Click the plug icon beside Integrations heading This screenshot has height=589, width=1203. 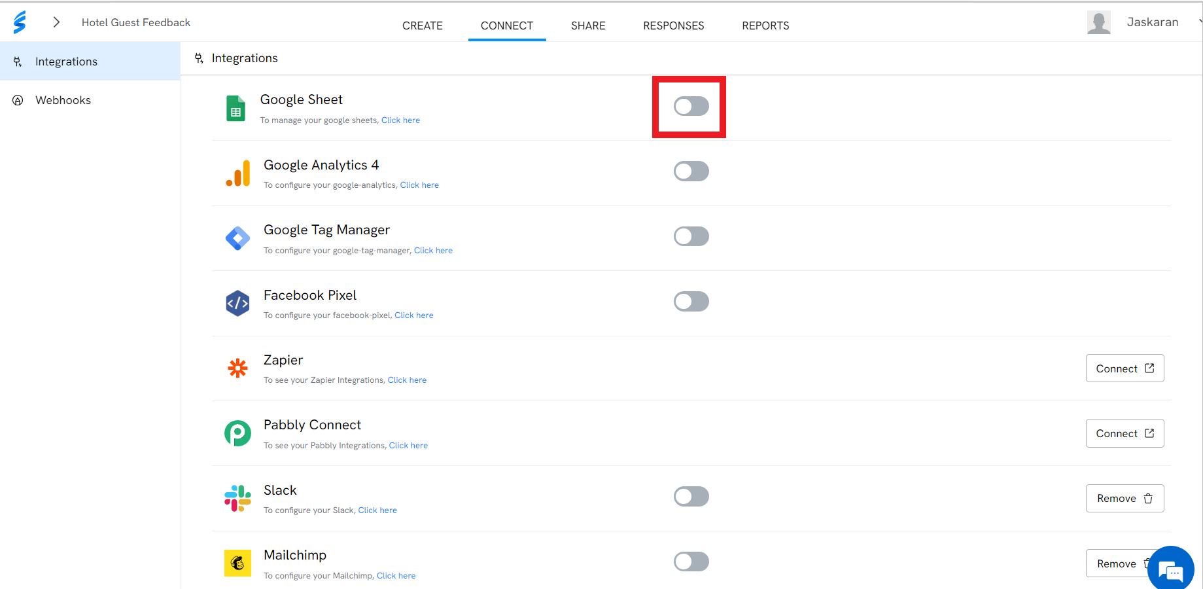pos(199,58)
